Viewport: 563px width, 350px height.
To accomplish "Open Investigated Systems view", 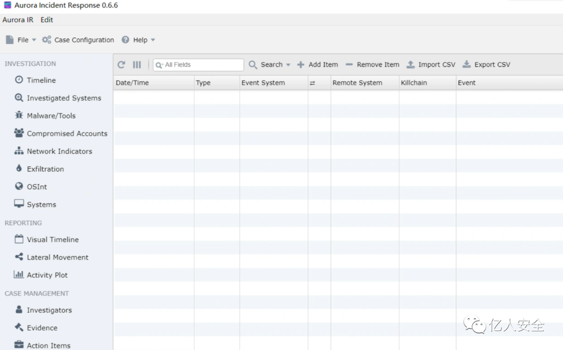I will pyautogui.click(x=64, y=98).
